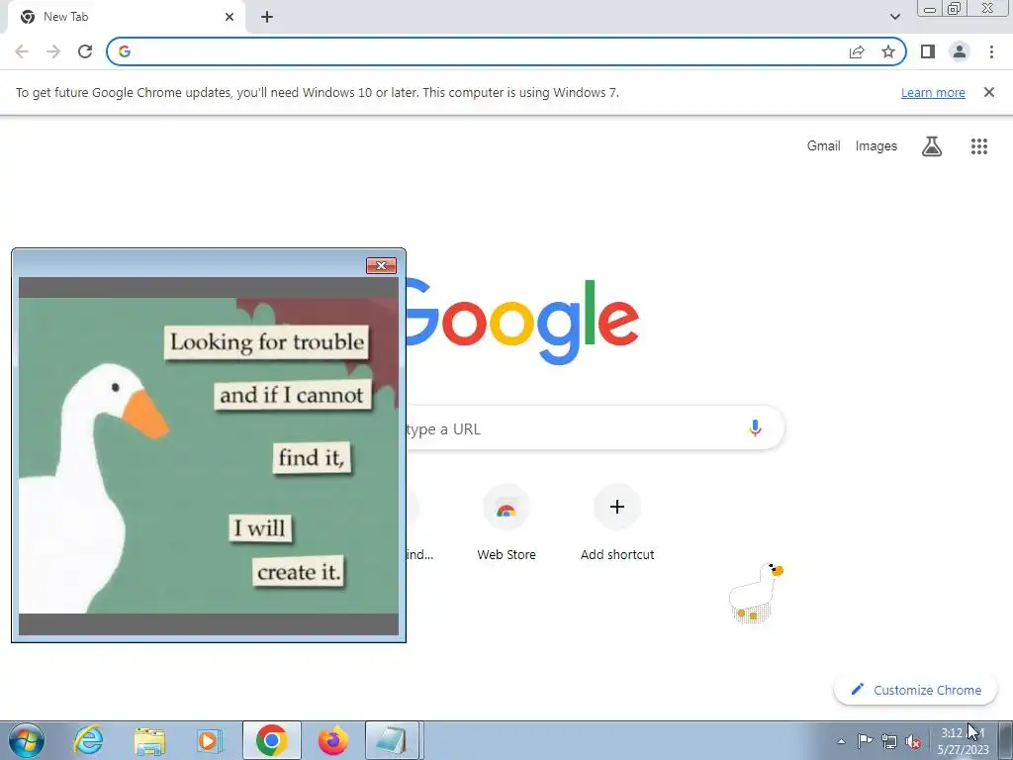Click the goose meme image
The height and width of the screenshot is (760, 1013).
pyautogui.click(x=209, y=455)
